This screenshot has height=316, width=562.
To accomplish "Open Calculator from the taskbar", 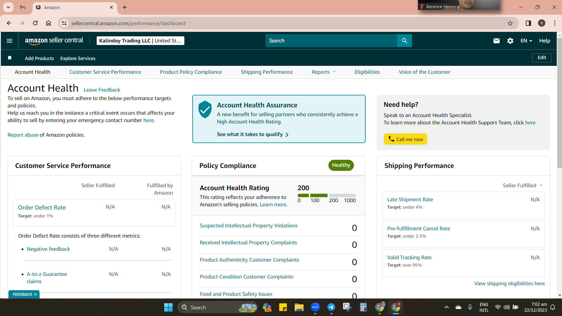I will [x=363, y=307].
